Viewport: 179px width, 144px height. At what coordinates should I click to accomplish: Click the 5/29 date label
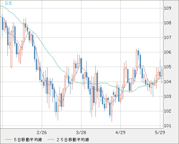[160, 132]
